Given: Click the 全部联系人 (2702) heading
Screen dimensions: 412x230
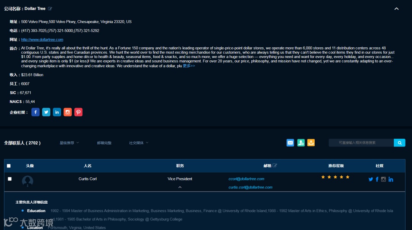Looking at the screenshot, I should point(23,143).
